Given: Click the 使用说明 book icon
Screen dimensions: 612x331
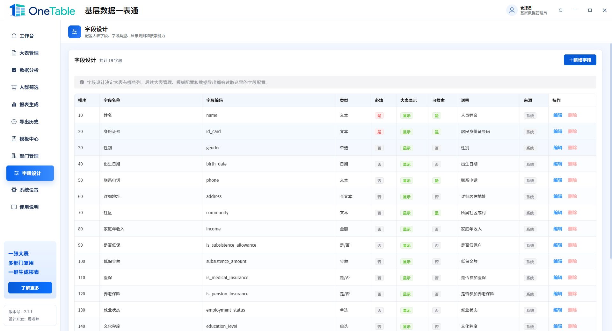Looking at the screenshot, I should 14,207.
